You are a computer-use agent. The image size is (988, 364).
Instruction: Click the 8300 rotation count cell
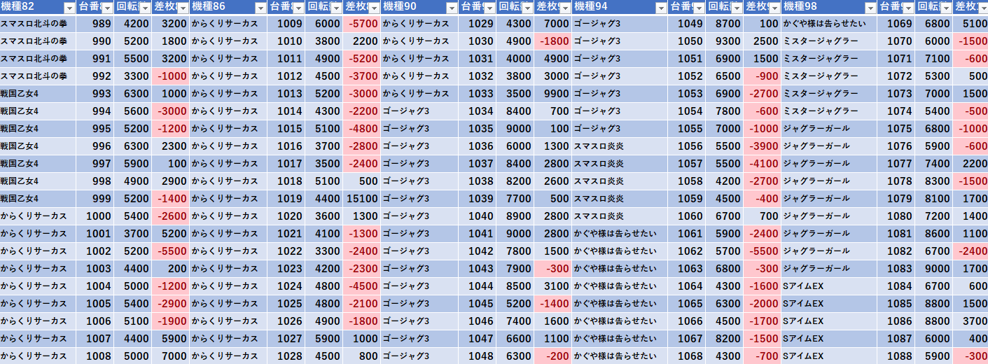pos(934,181)
